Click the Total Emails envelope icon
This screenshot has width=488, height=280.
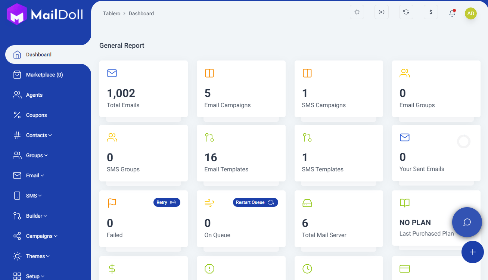pyautogui.click(x=112, y=73)
